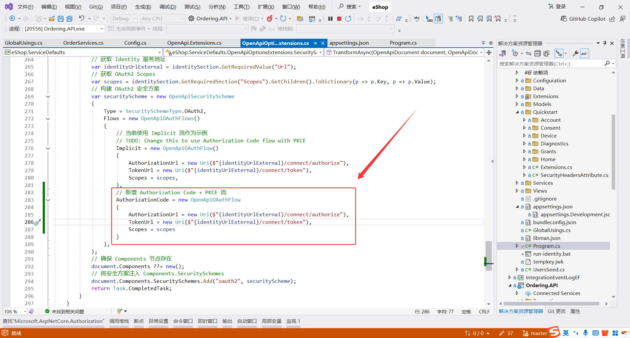Open the TransformAsync member navigation dropdown
This screenshot has width=630, height=338.
click(x=405, y=53)
